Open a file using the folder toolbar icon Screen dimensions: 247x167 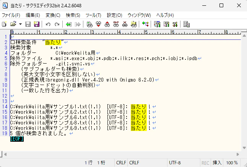[x=13, y=24]
